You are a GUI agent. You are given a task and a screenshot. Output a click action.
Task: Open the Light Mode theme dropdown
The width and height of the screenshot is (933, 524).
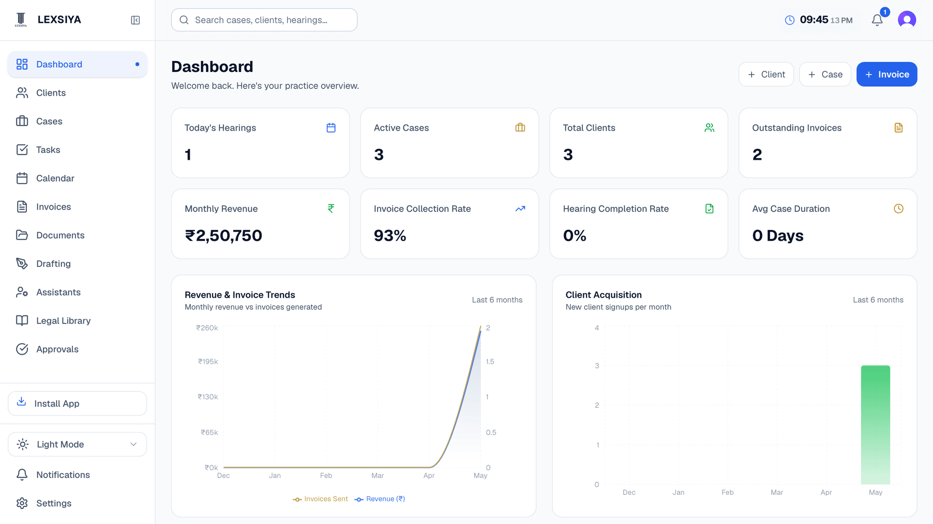77,444
